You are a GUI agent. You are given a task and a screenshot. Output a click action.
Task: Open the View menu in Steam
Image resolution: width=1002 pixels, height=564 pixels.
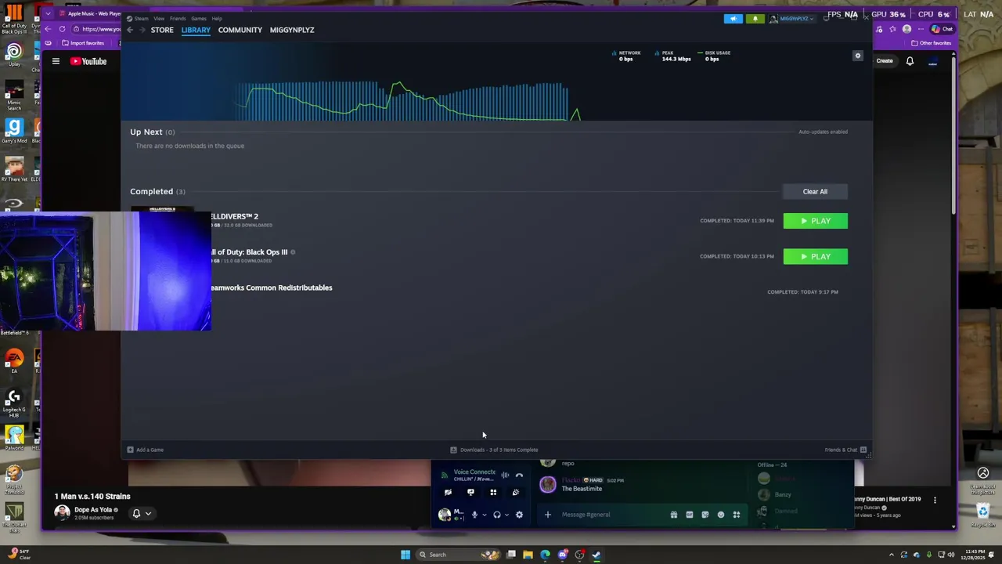click(159, 18)
